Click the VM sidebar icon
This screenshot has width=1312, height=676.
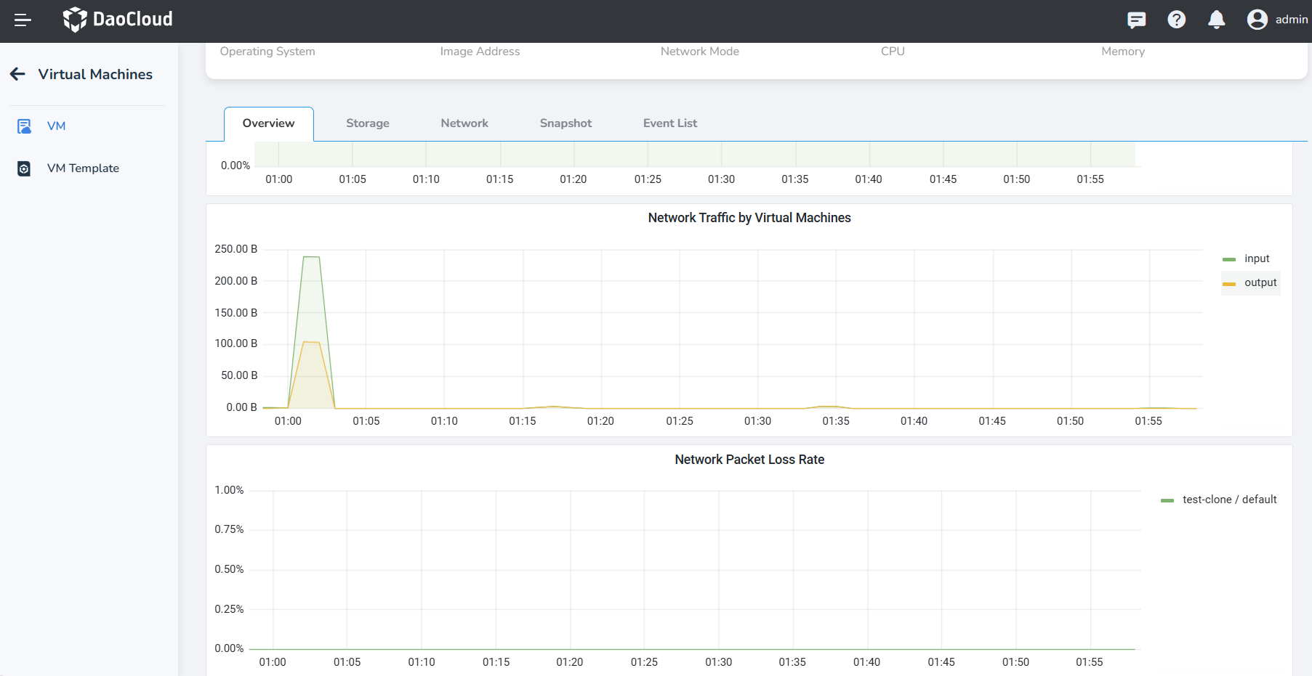point(24,126)
